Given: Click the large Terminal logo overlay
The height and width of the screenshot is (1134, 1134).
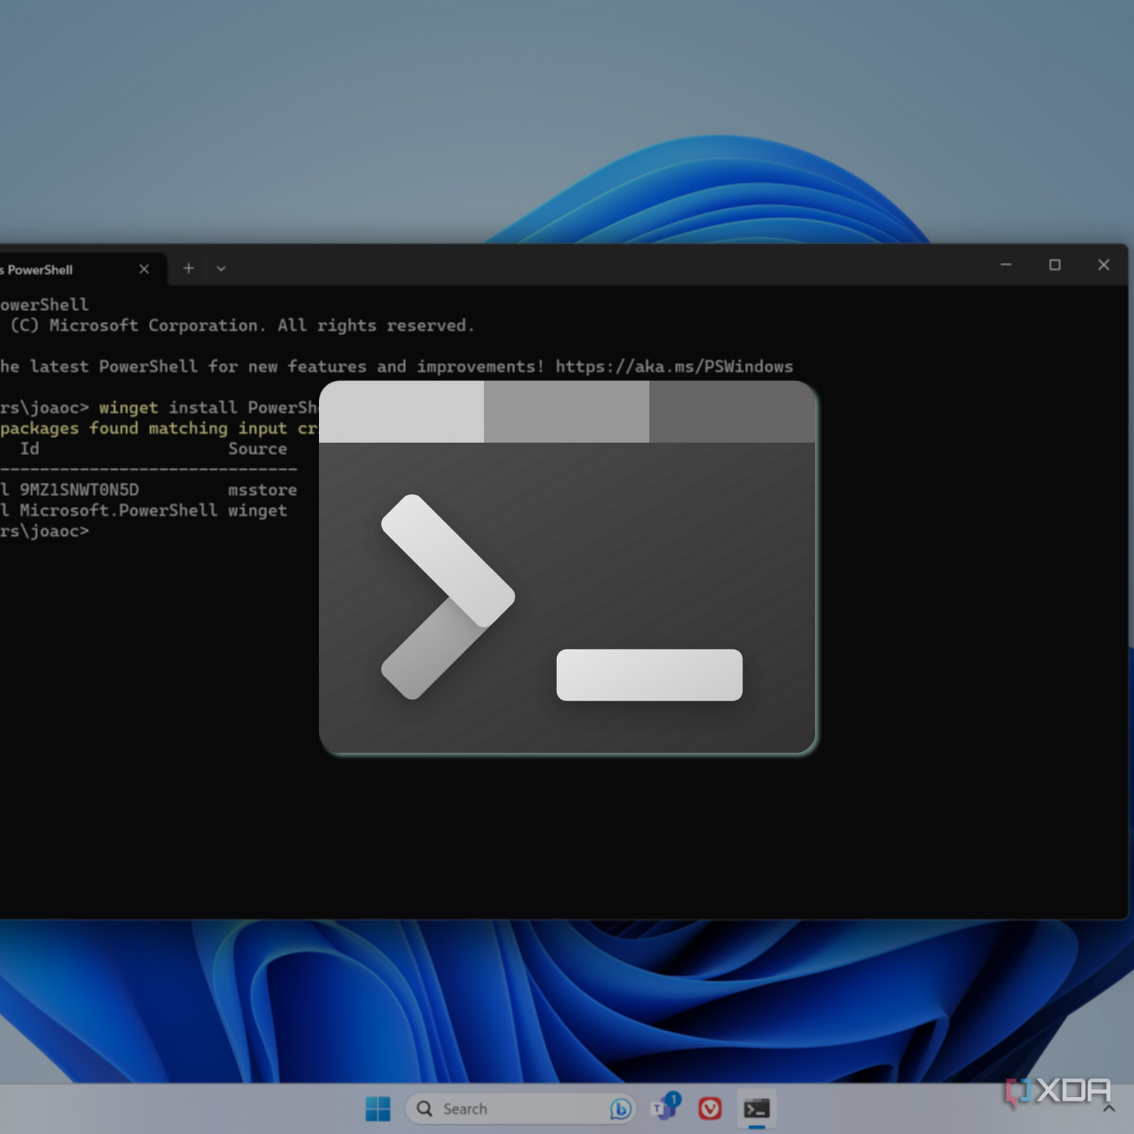Looking at the screenshot, I should coord(567,567).
